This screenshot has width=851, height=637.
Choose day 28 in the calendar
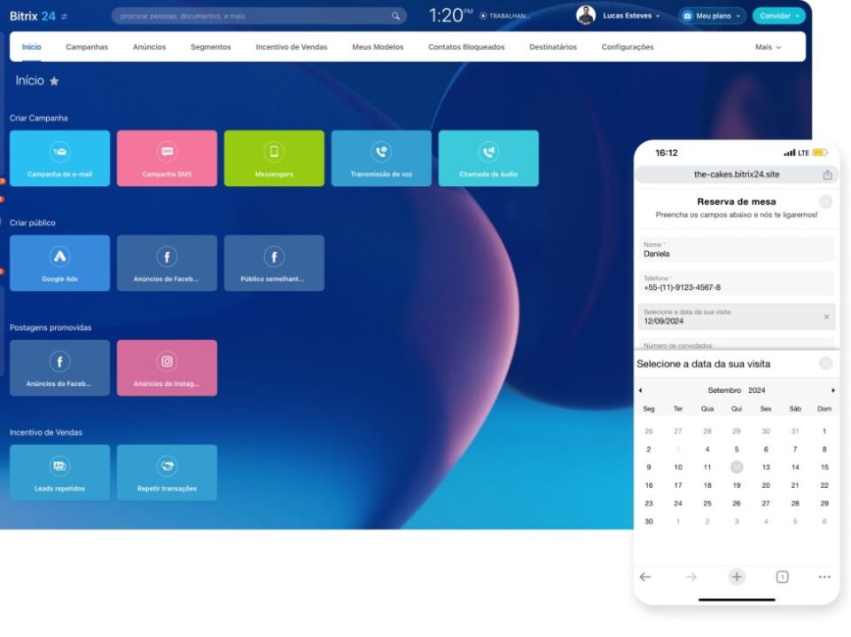click(795, 504)
